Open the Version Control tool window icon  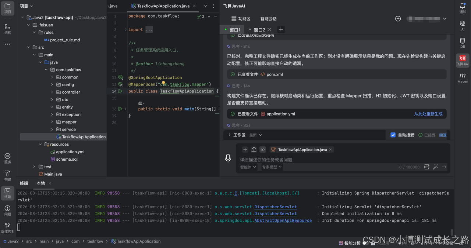click(7, 227)
